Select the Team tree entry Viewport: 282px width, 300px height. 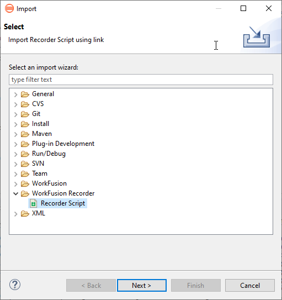(40, 173)
